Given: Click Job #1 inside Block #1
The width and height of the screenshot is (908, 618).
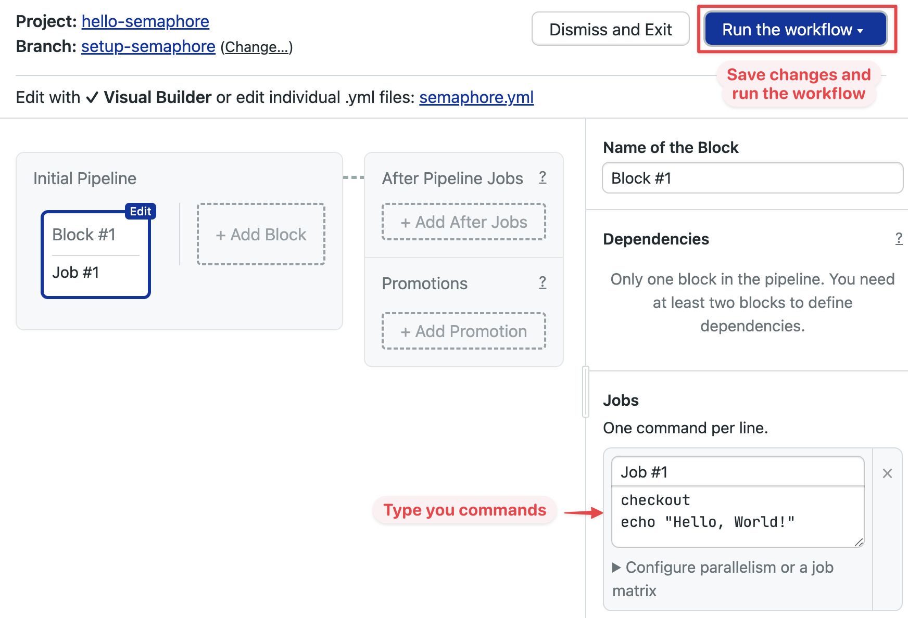Looking at the screenshot, I should pyautogui.click(x=75, y=272).
